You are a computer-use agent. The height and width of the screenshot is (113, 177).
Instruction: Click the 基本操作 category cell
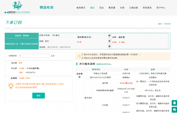click(x=88, y=98)
